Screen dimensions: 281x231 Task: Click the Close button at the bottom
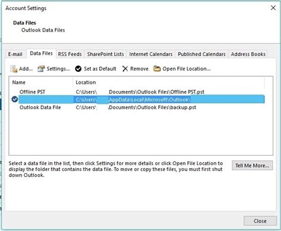point(260,221)
